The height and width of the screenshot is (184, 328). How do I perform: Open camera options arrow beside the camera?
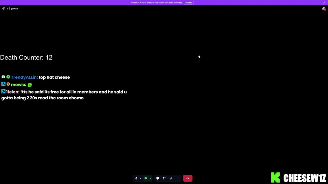[x=150, y=178]
